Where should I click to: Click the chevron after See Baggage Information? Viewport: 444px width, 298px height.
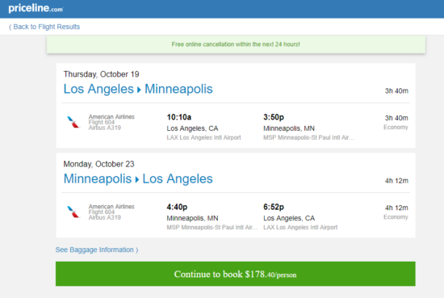(x=136, y=250)
